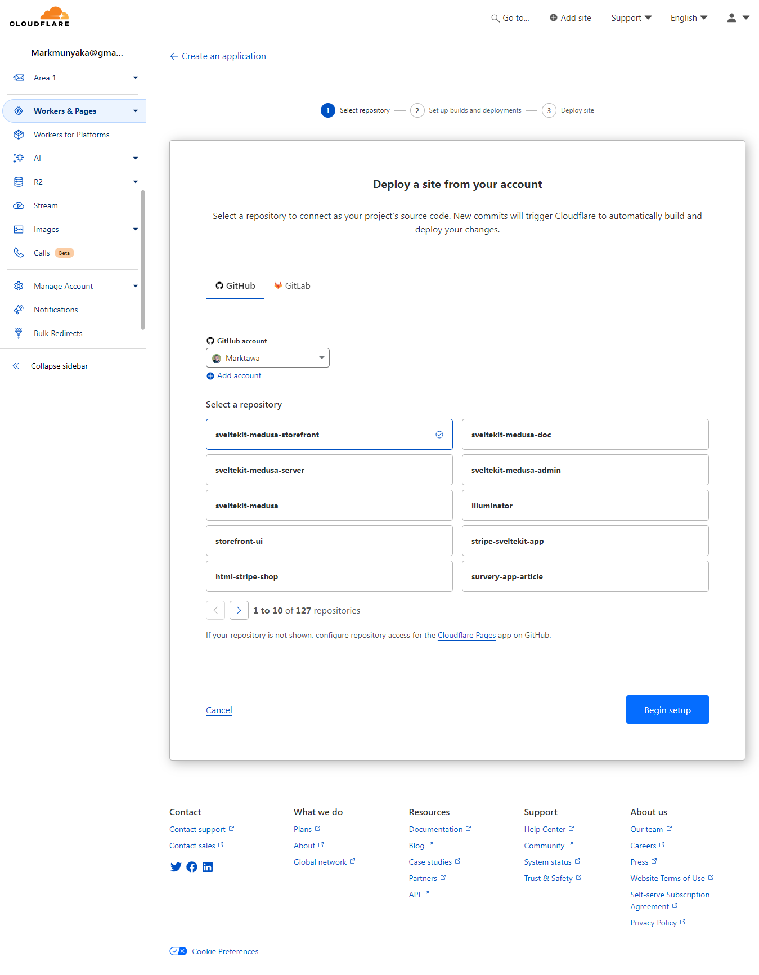Screen dimensions: 759x975
Task: Open the Cloudflare Pages link
Action: [466, 635]
